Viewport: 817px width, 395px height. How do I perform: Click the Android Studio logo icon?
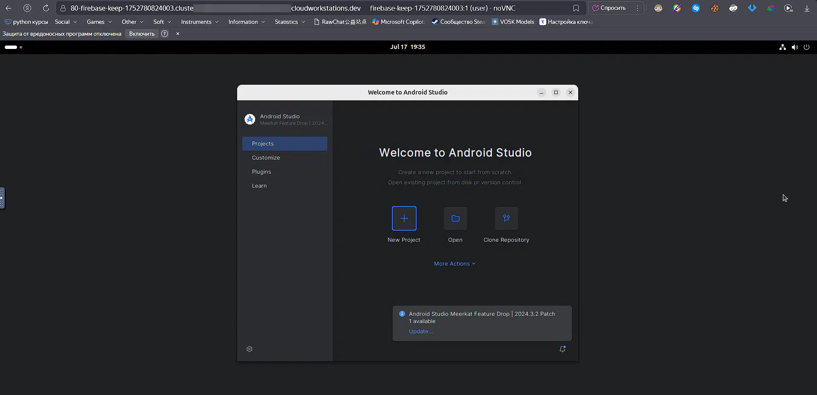[x=250, y=119]
